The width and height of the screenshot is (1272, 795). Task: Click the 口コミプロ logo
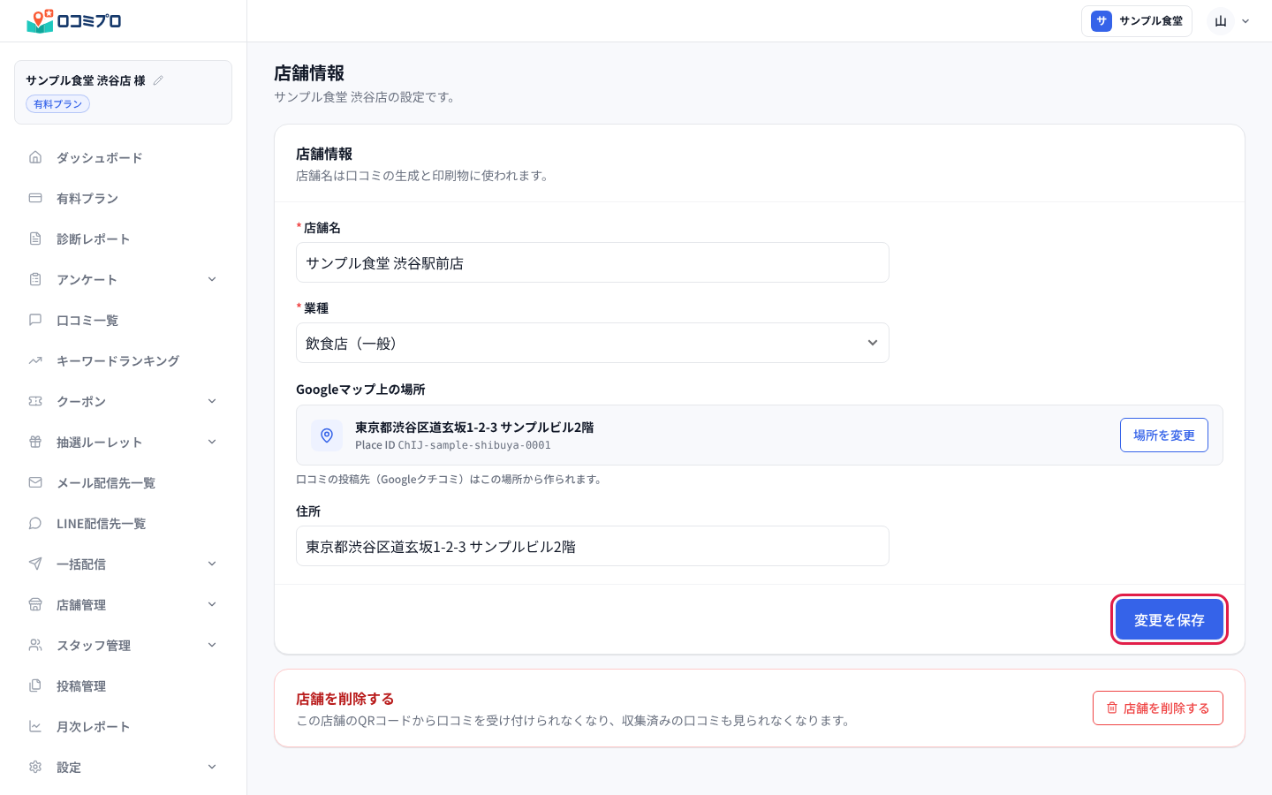(x=74, y=20)
